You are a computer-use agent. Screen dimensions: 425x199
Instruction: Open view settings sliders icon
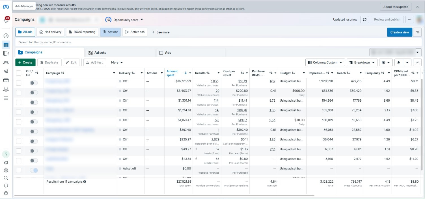coord(417,32)
